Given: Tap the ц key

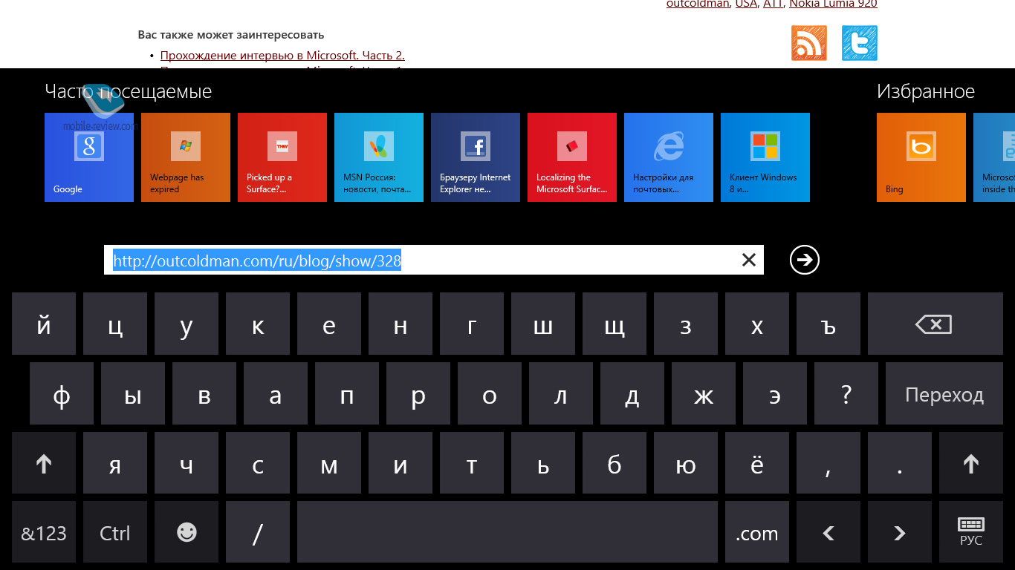Looking at the screenshot, I should (x=115, y=324).
